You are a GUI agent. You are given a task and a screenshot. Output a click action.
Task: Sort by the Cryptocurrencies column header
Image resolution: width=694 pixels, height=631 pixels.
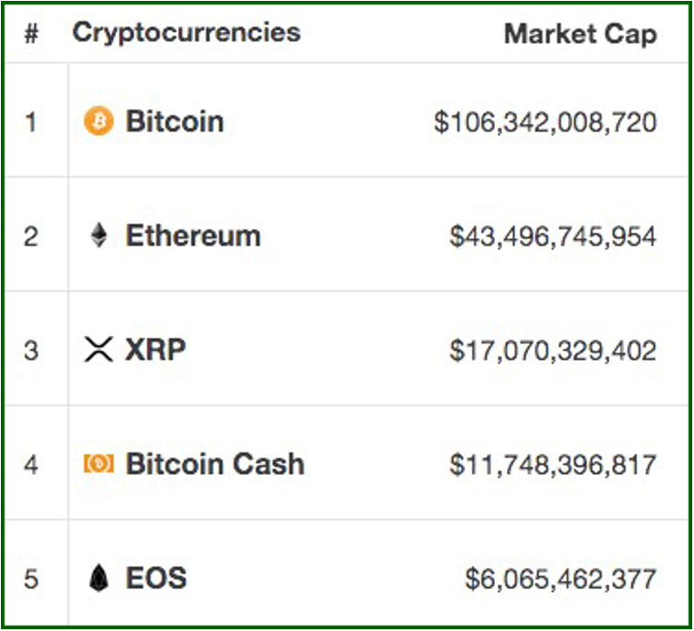(x=187, y=33)
